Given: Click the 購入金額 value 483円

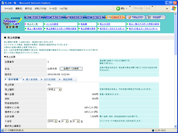Looking at the screenshot, I should pyautogui.click(x=95, y=94).
